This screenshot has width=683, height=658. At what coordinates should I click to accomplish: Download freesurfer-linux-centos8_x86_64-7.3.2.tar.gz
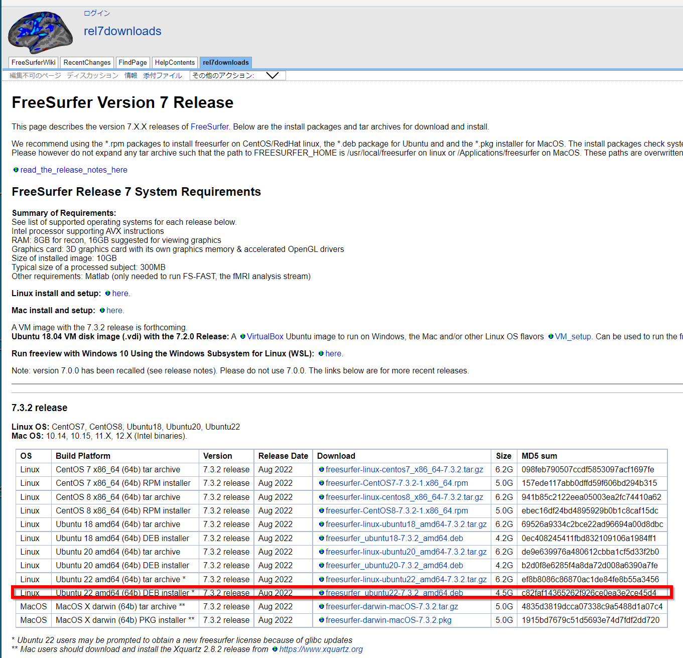point(404,497)
